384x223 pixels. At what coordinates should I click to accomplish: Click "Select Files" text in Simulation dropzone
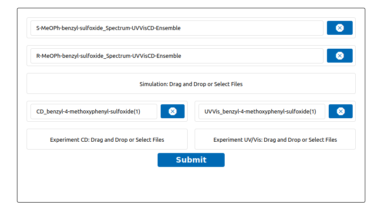pyautogui.click(x=228, y=84)
